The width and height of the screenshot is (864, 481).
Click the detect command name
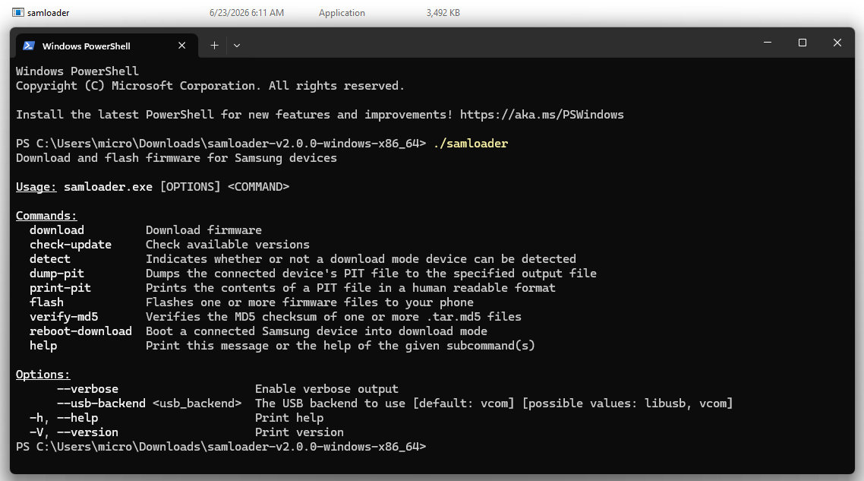coord(50,258)
